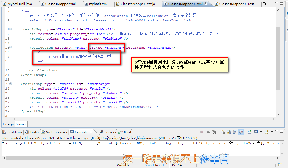Click the editor scroll up arrow
Viewport: 288px width, 168px height.
tap(278, 10)
